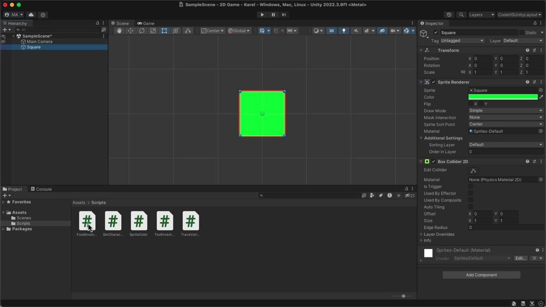Click the material Edit... button

[x=521, y=258]
